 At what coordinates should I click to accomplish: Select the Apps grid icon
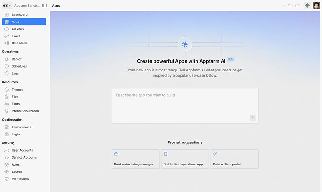pos(7,21)
